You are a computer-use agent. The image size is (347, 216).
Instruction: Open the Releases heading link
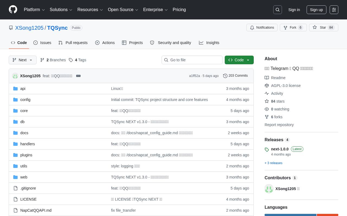coord(277,140)
